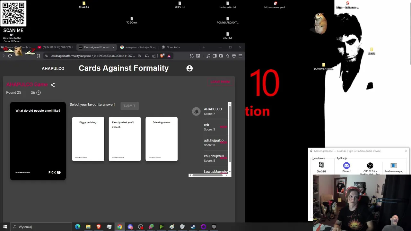This screenshot has height=231, width=411.
Task: Click the Brave VPN shield icon
Action: point(234,56)
